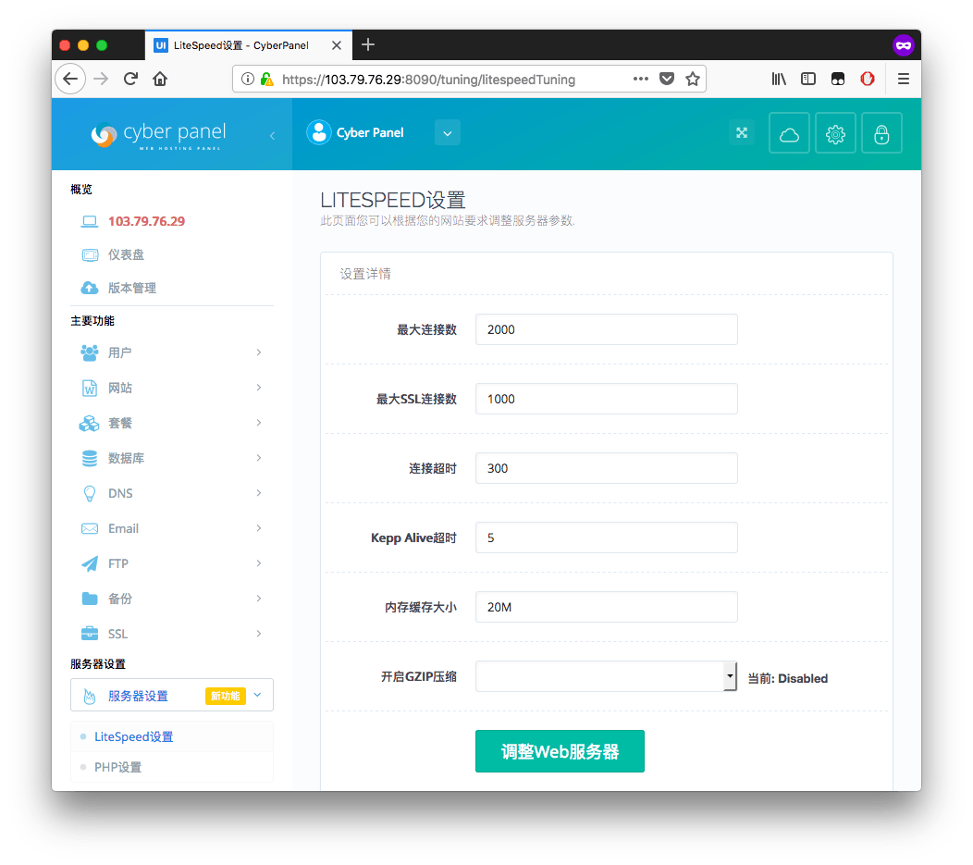Image resolution: width=973 pixels, height=865 pixels.
Task: Click the 设置详情 panel heading
Action: [365, 274]
